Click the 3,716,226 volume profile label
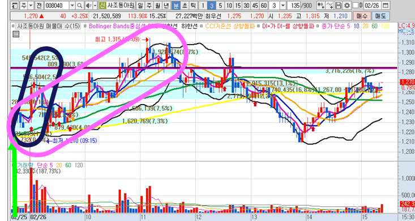This screenshot has height=221, width=415. [350, 71]
